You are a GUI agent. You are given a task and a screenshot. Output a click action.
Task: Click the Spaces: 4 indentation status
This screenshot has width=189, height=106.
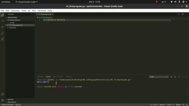tap(162, 105)
